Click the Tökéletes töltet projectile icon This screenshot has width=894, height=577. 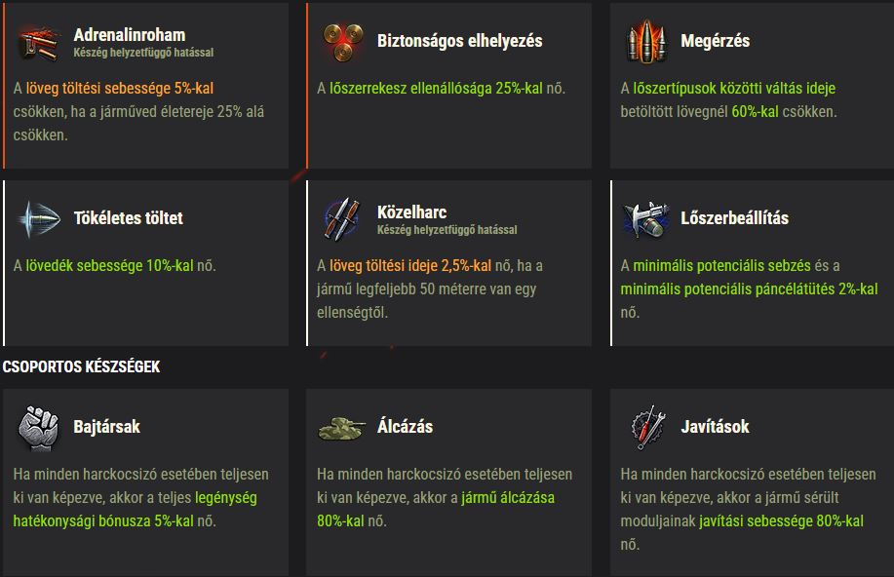coord(39,218)
